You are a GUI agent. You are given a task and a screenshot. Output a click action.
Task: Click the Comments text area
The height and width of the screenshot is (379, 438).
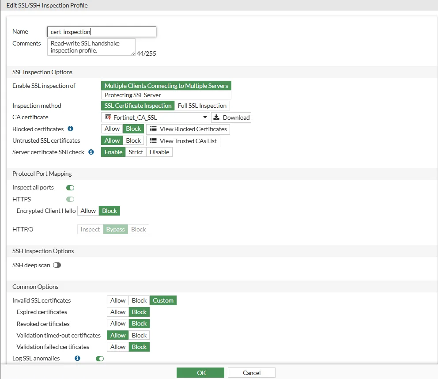[91, 47]
